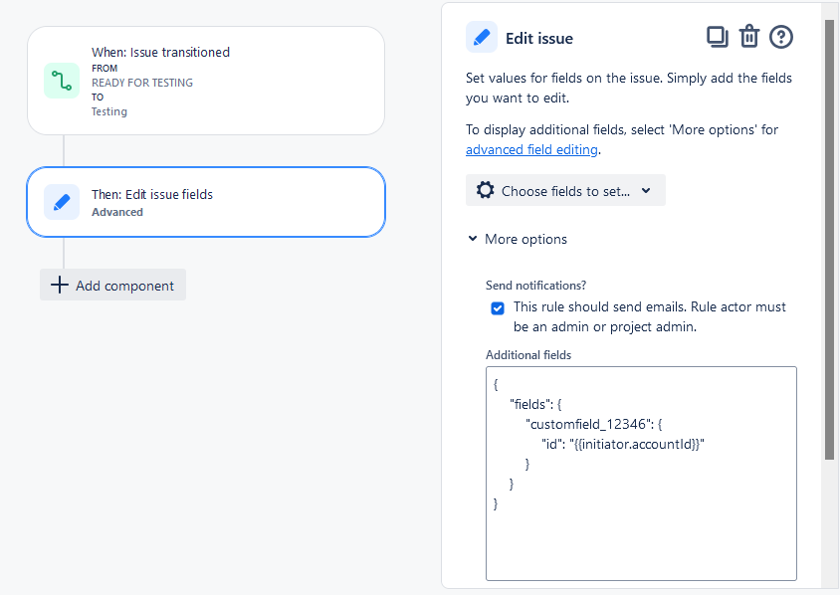Viewport: 840px width, 595px height.
Task: Click the green transition icon in trigger card
Action: tap(62, 81)
